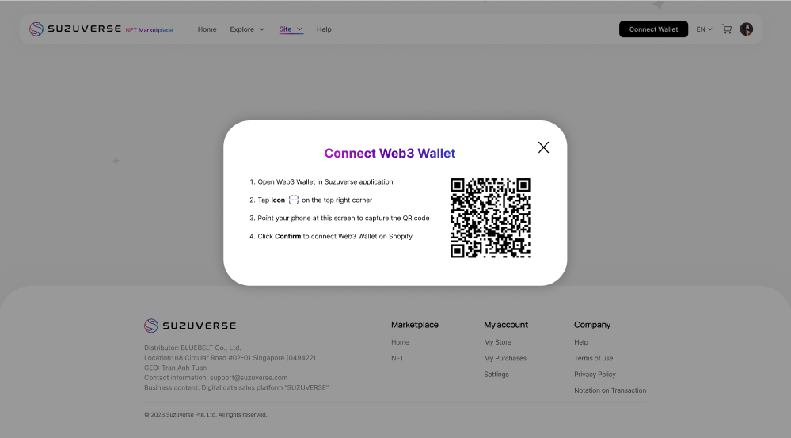Viewport: 791px width, 438px height.
Task: Open the EN language selector
Action: click(x=704, y=29)
